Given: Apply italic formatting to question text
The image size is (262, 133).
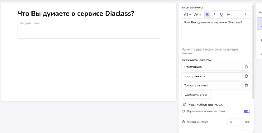Looking at the screenshot, I should [x=214, y=15].
